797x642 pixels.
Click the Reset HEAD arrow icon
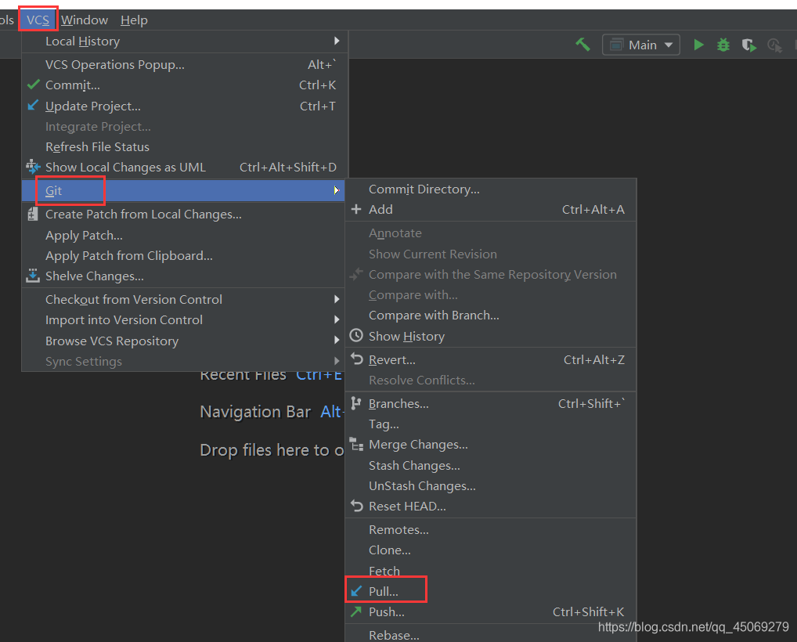tap(357, 506)
